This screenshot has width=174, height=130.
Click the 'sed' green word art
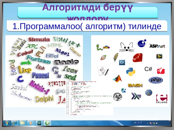70,77
